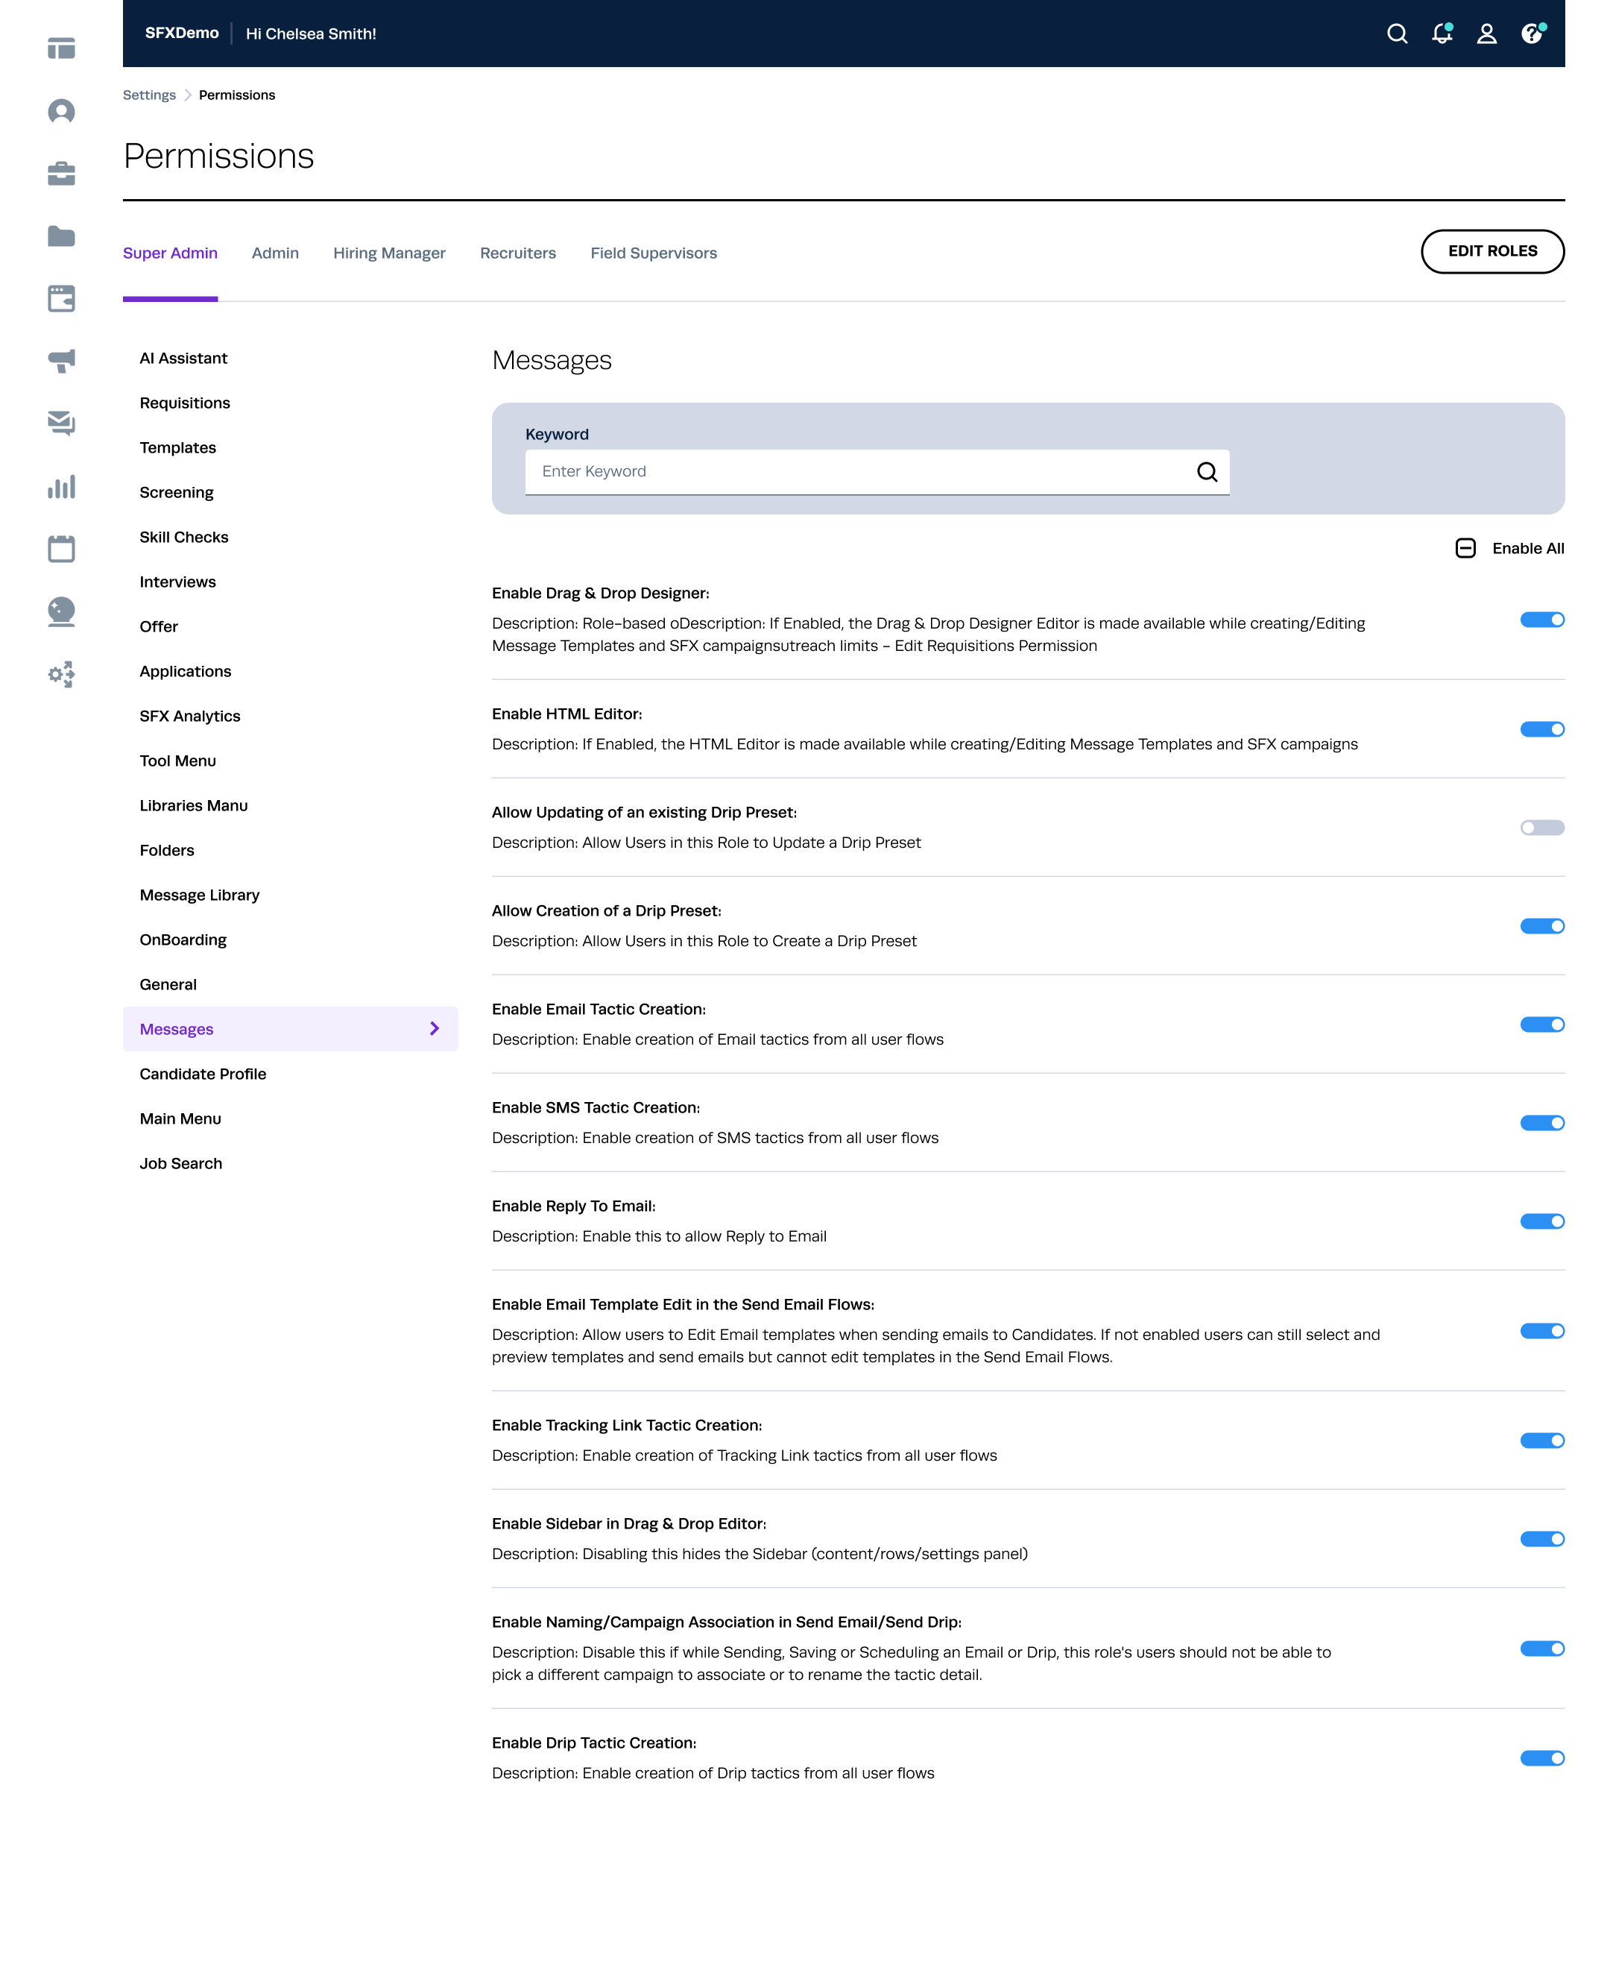Click the EDIT ROLES button

pyautogui.click(x=1491, y=251)
